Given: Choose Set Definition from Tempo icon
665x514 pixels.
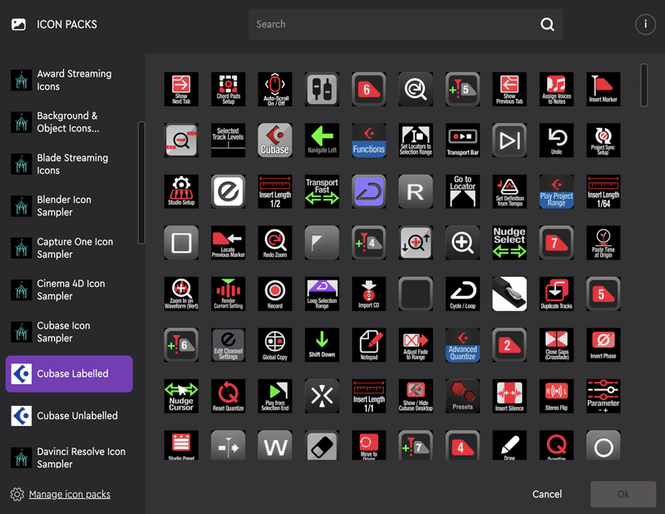Looking at the screenshot, I should pos(510,191).
